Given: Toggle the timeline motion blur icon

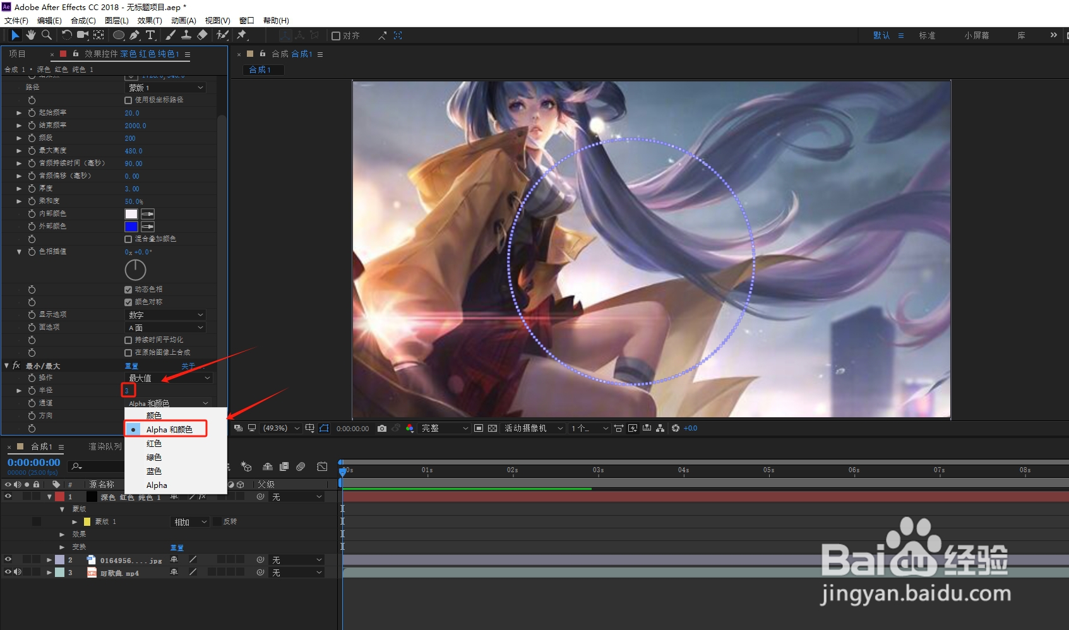Looking at the screenshot, I should click(x=301, y=467).
